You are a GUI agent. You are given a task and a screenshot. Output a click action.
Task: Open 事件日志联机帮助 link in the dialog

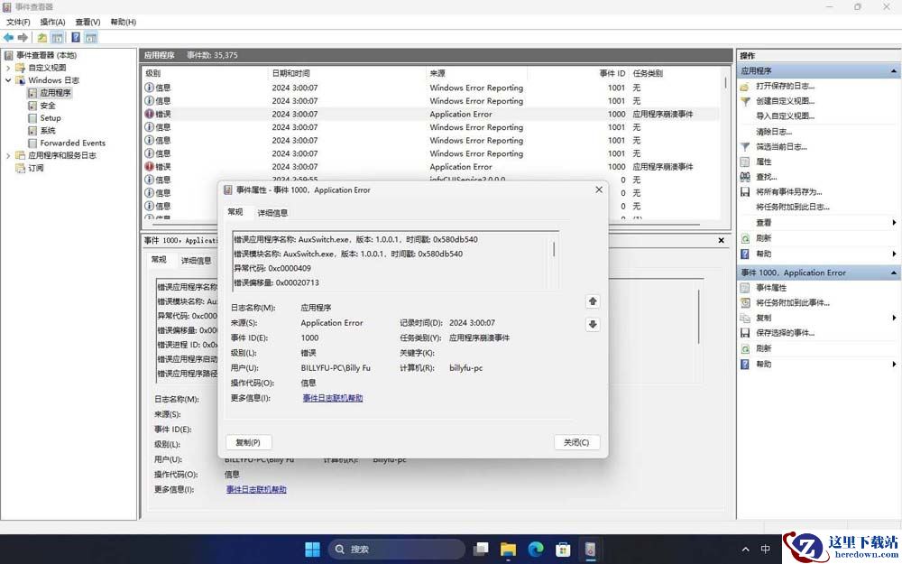tap(333, 398)
